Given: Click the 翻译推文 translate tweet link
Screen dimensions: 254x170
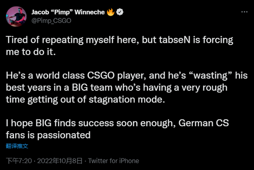Looking at the screenshot, I should (x=17, y=146).
